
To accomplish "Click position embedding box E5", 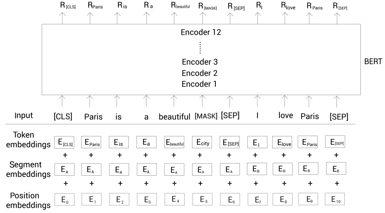I will point(201,198).
